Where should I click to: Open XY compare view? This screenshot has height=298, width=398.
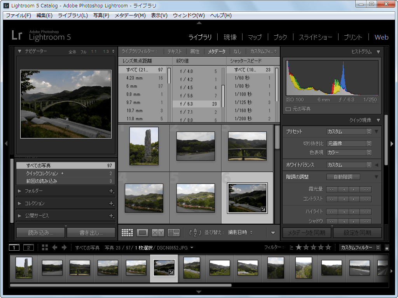(158, 232)
